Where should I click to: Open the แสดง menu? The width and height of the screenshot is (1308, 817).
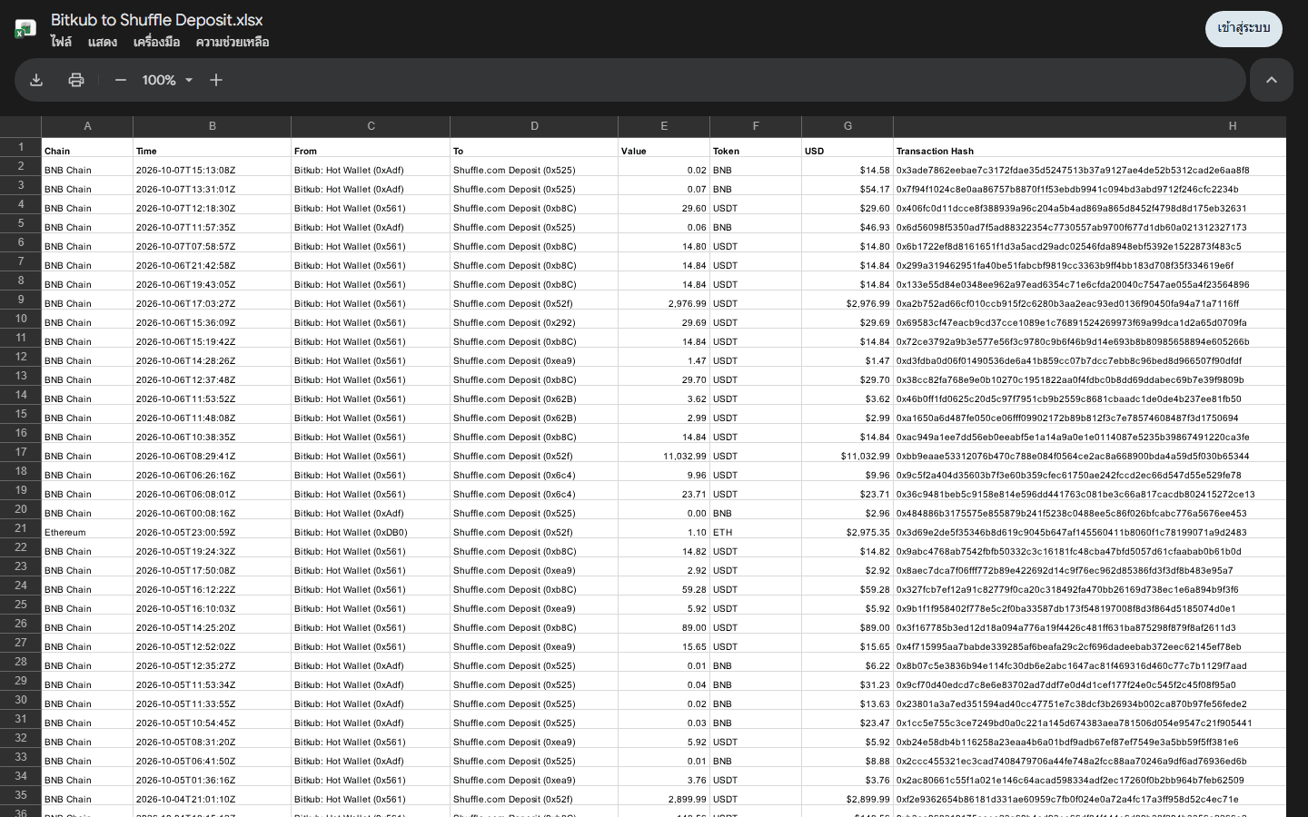(x=103, y=42)
